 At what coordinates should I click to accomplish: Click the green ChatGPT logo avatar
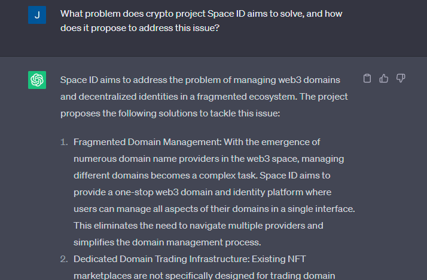tap(37, 80)
